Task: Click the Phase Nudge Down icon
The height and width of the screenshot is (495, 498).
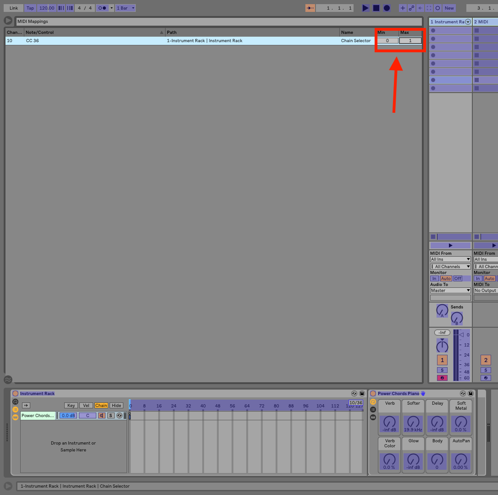Action: [x=61, y=8]
